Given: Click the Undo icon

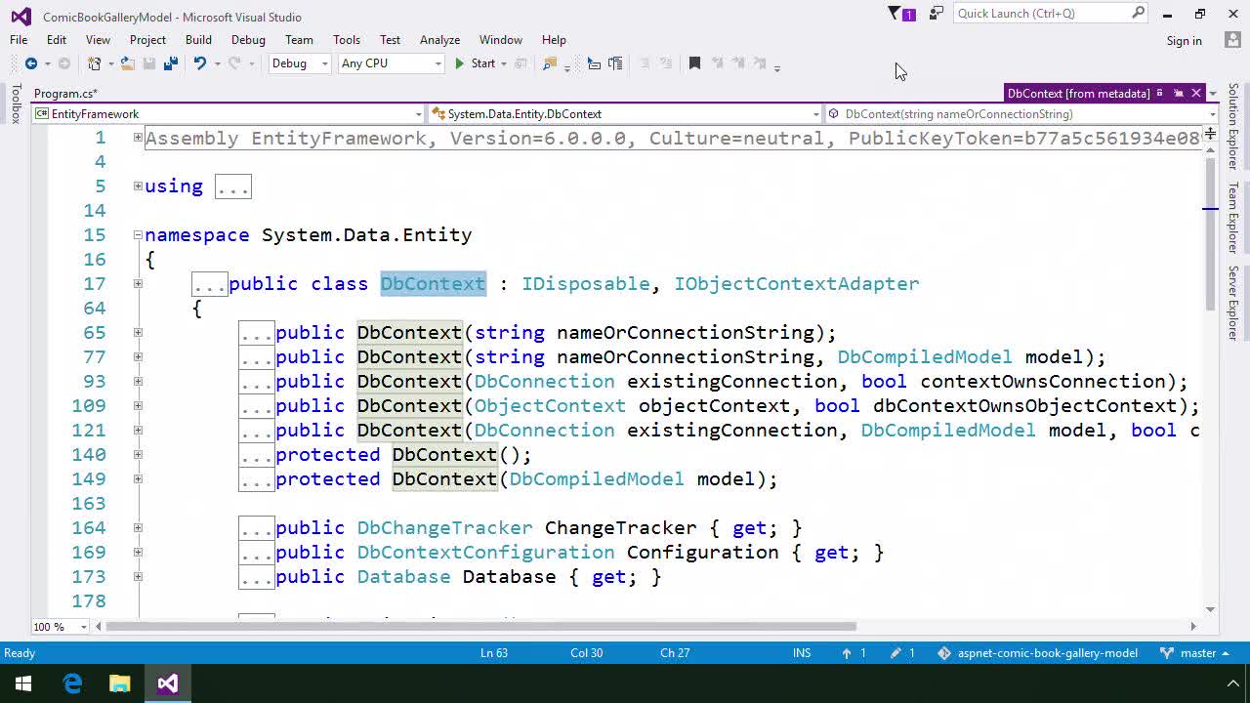Looking at the screenshot, I should point(201,64).
